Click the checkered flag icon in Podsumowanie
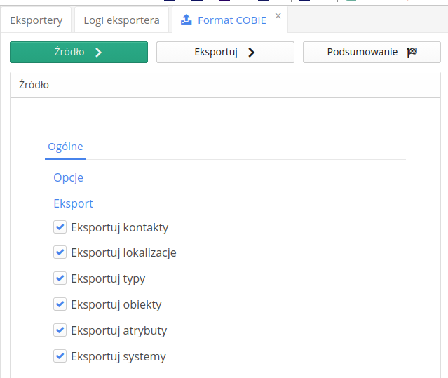448x378 pixels. (412, 52)
